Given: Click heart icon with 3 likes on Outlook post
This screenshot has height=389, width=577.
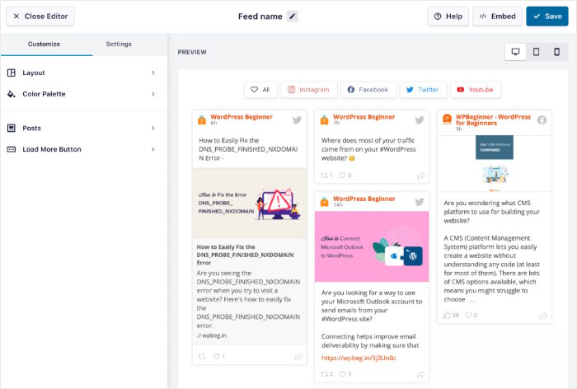Looking at the screenshot, I should pyautogui.click(x=342, y=374).
